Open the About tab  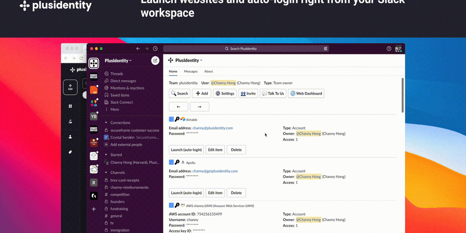208,71
